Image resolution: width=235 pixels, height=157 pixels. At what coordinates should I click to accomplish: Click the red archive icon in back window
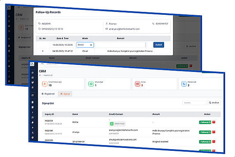191,66
